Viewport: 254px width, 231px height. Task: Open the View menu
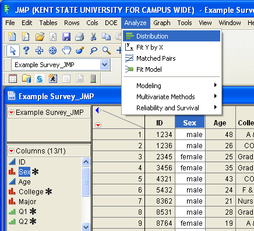pos(205,23)
